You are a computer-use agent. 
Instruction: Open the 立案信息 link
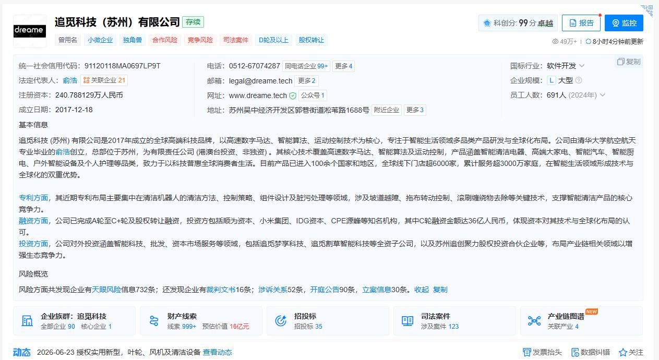pos(377,290)
